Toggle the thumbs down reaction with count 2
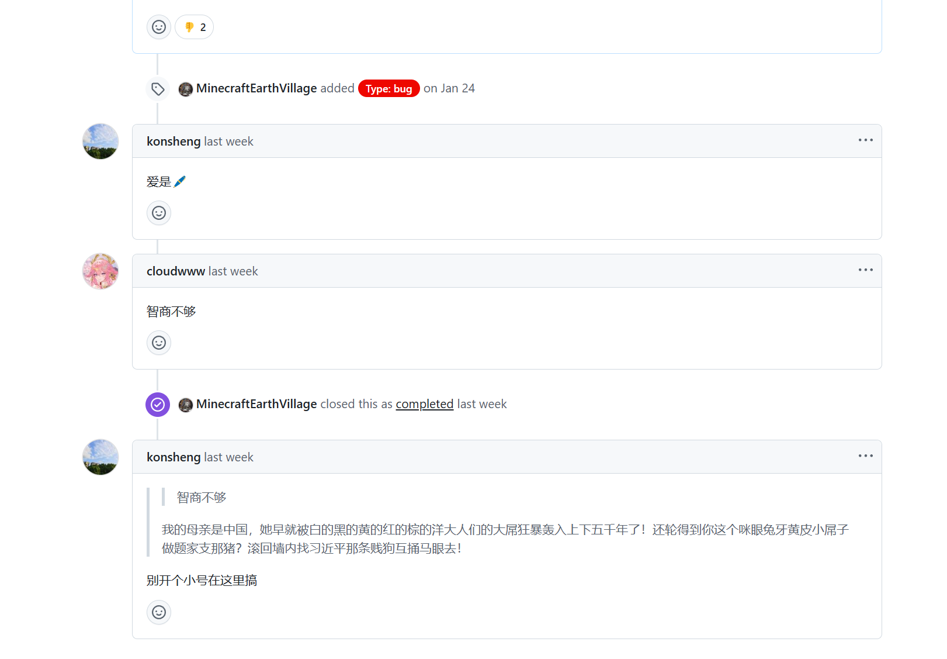This screenshot has width=947, height=659. click(195, 27)
